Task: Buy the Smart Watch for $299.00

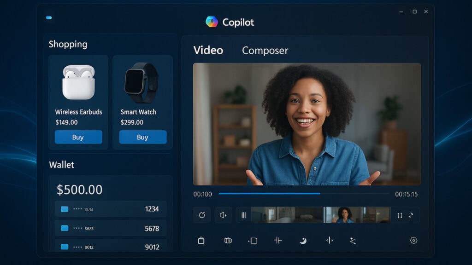Action: (143, 137)
